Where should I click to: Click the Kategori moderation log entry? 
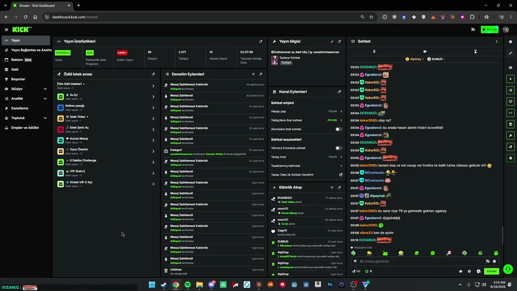(214, 152)
